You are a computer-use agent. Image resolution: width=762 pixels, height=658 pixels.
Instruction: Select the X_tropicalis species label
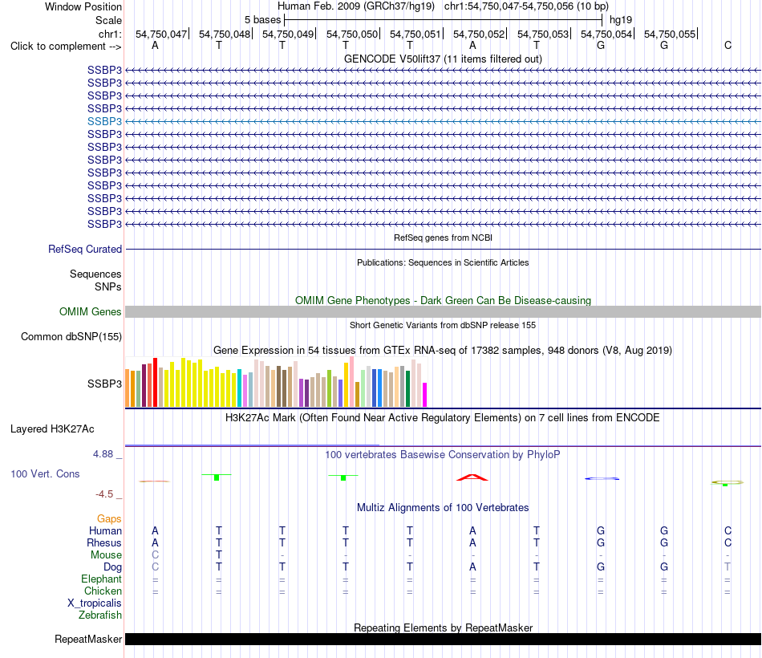tap(95, 603)
